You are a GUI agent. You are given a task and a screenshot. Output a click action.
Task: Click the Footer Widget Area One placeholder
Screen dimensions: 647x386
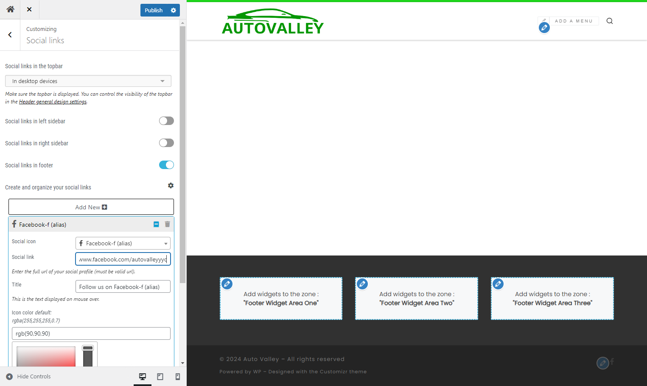coord(281,298)
